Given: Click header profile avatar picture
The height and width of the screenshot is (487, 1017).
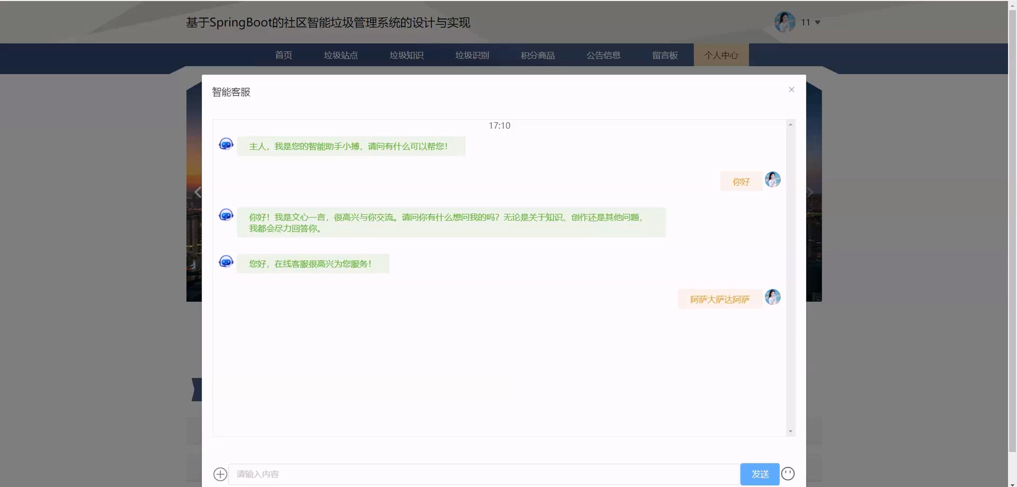Looking at the screenshot, I should 784,22.
